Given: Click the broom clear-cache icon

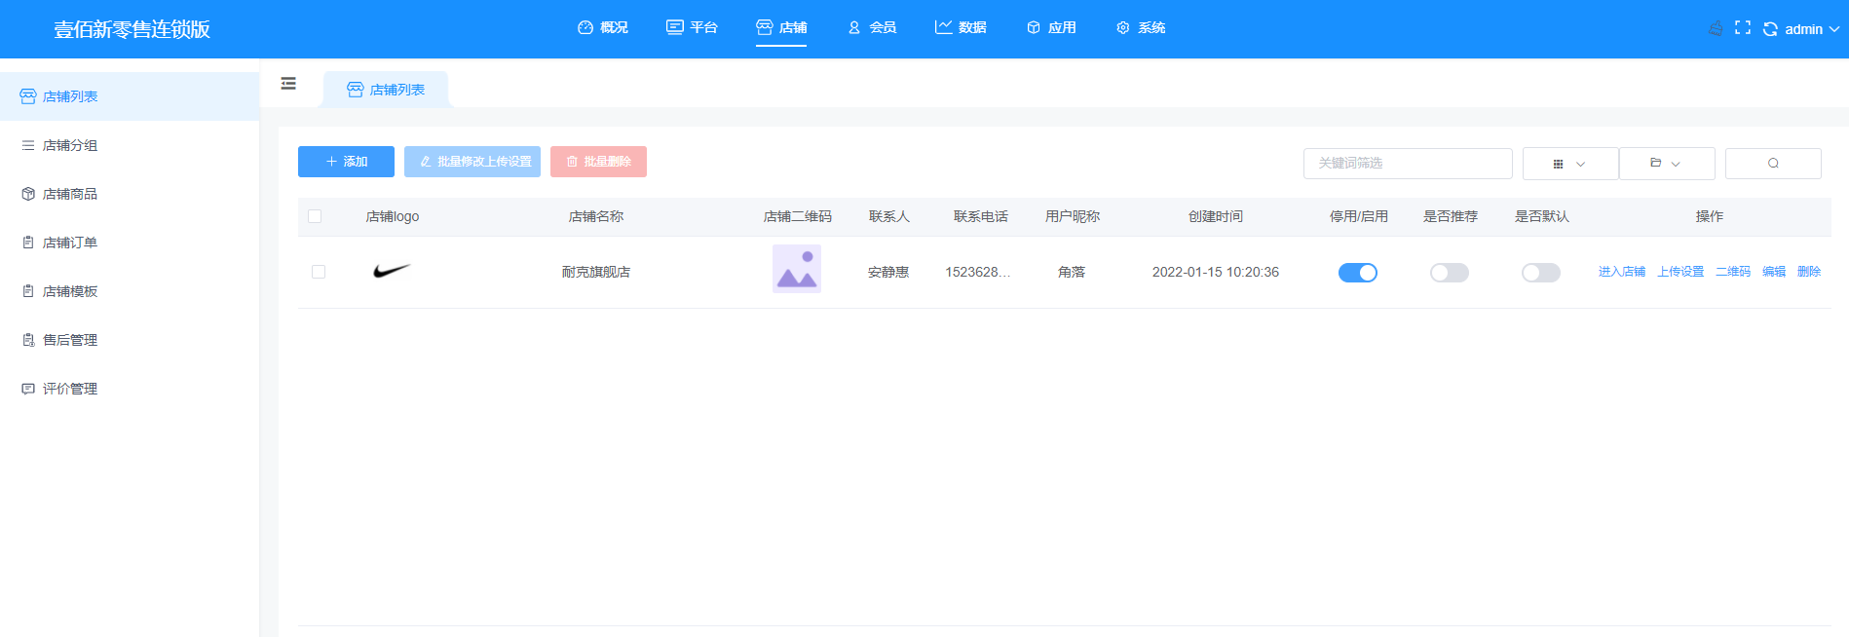Looking at the screenshot, I should (1716, 28).
